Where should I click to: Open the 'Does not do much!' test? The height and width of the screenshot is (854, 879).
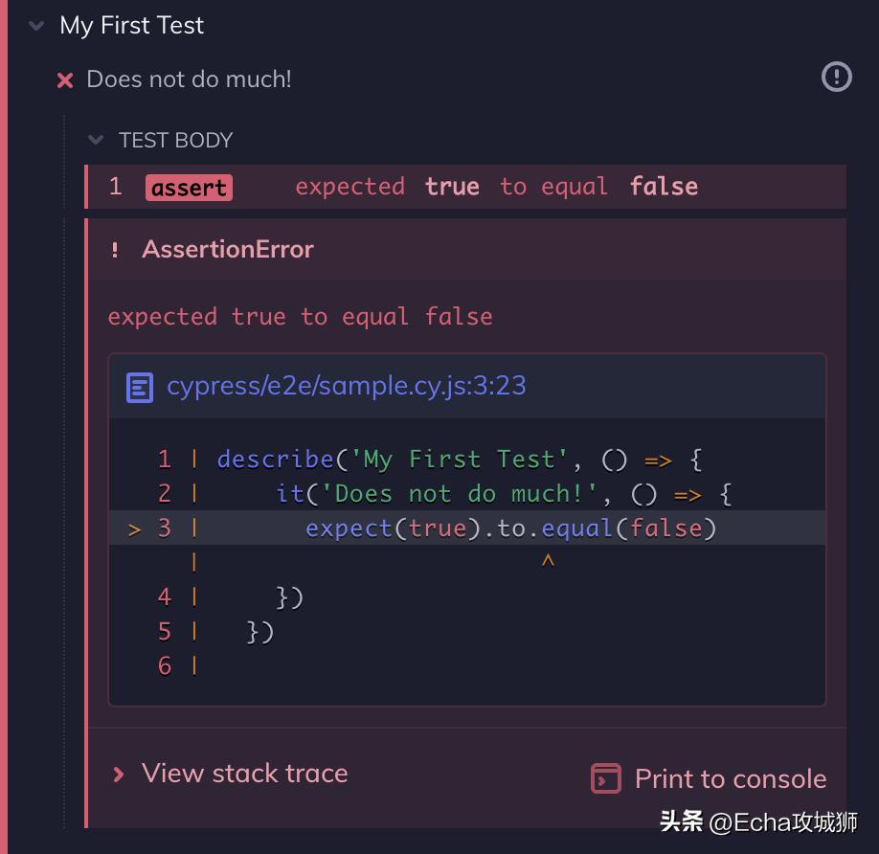pos(189,79)
